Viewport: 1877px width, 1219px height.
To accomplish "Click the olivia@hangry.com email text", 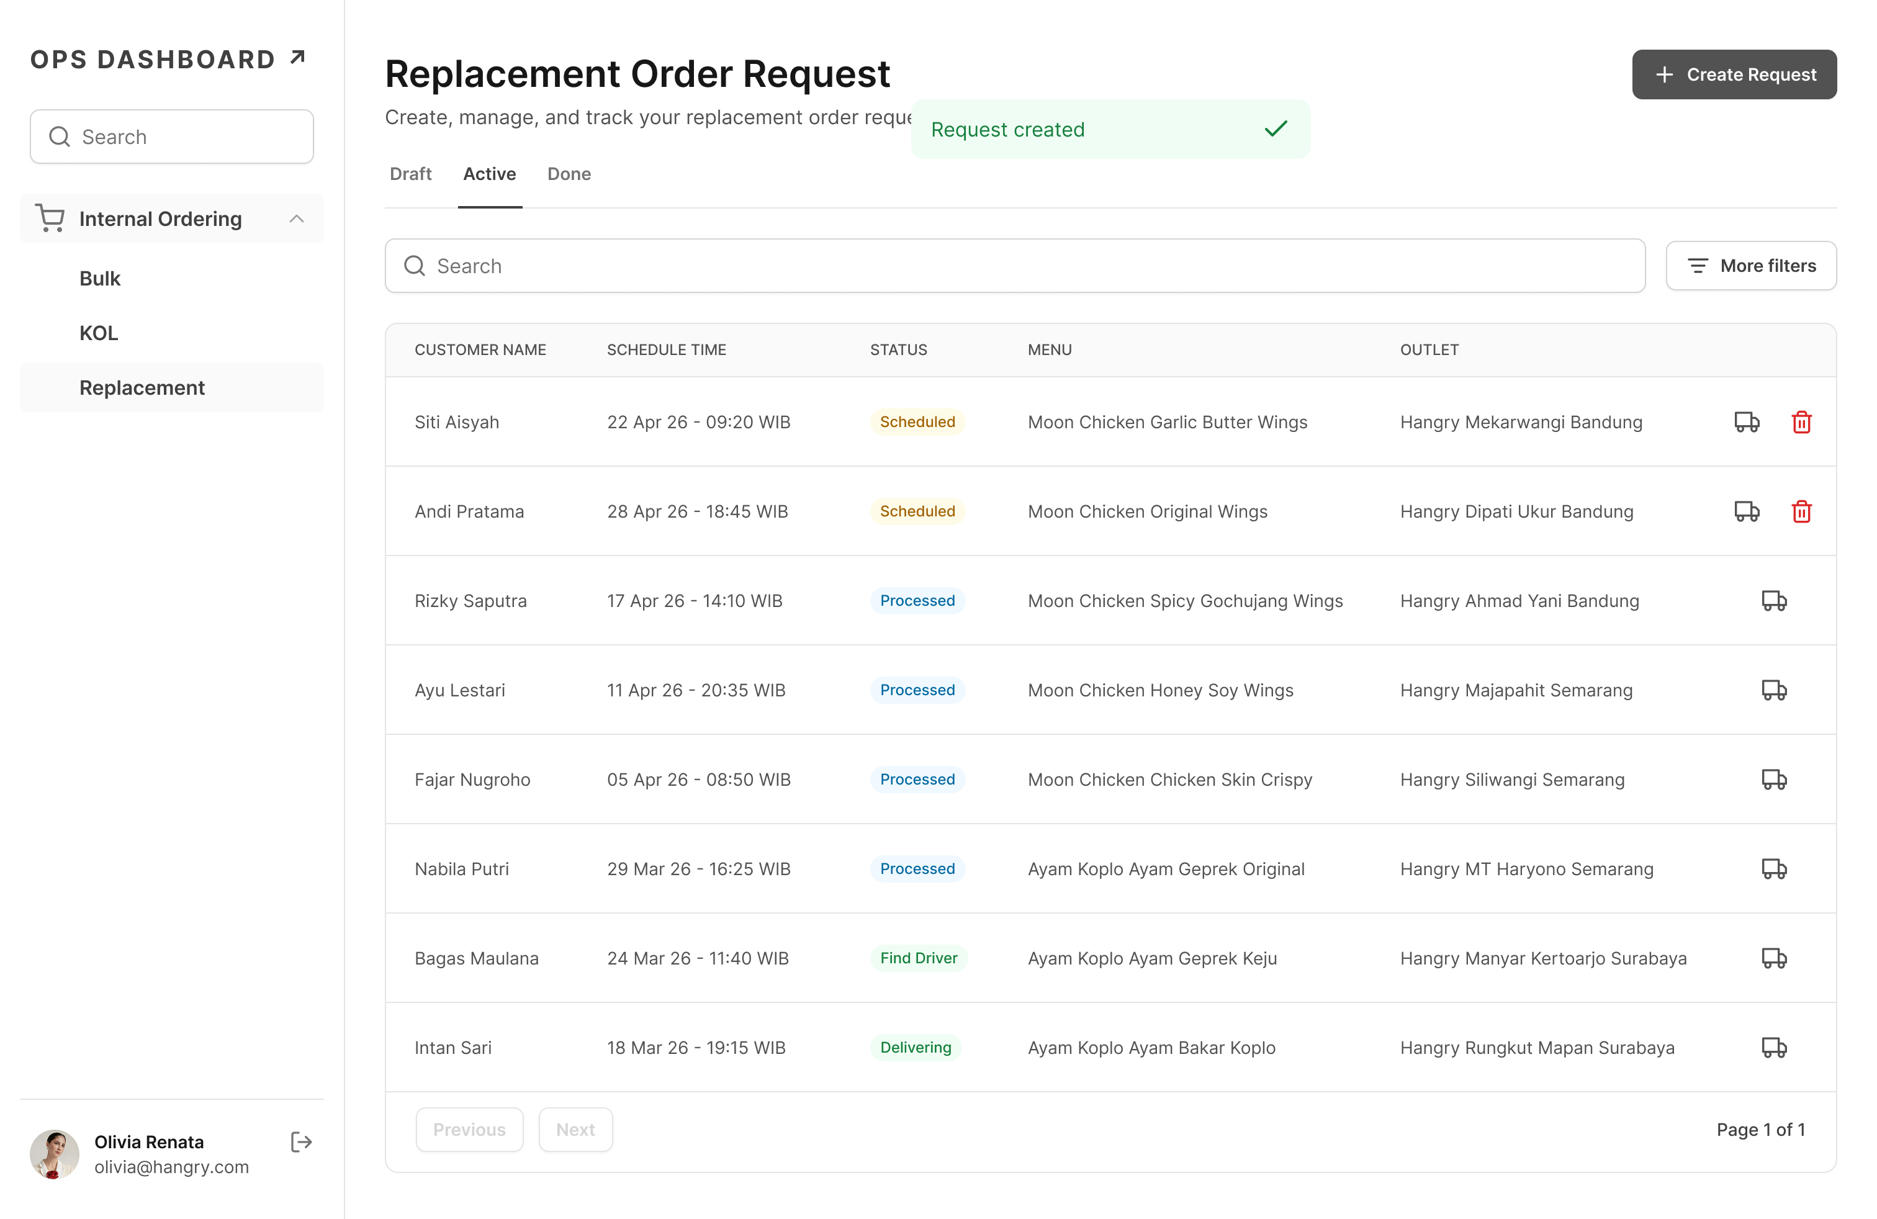I will (x=171, y=1166).
